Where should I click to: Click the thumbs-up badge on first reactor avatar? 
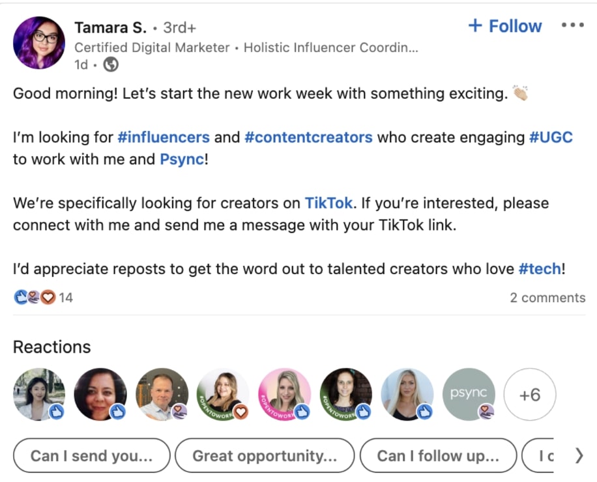click(57, 412)
